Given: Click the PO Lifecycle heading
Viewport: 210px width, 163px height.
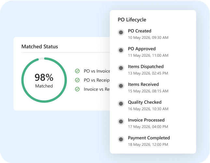Looking at the screenshot, I should pyautogui.click(x=132, y=20).
